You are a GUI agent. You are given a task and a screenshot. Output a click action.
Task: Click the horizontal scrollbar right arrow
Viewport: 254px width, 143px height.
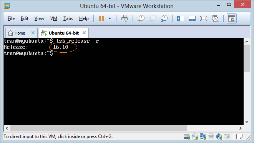tap(241, 128)
